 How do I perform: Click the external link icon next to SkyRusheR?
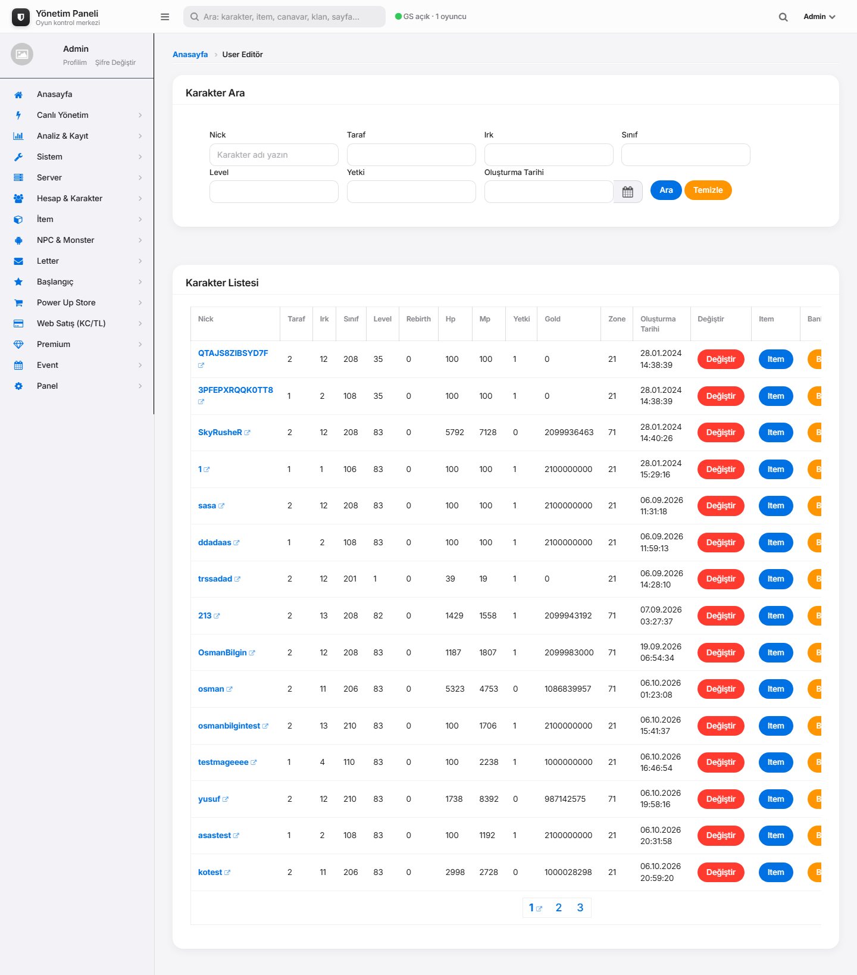tap(248, 433)
